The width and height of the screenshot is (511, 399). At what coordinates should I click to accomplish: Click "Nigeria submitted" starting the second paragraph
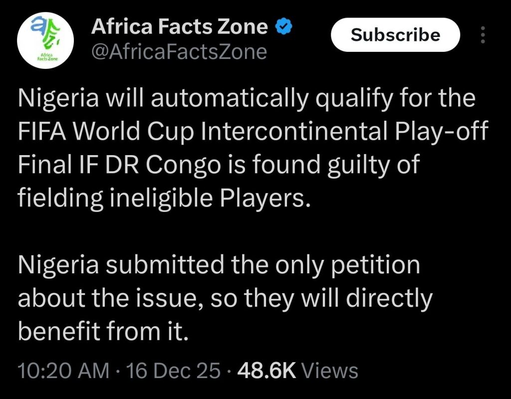point(121,265)
